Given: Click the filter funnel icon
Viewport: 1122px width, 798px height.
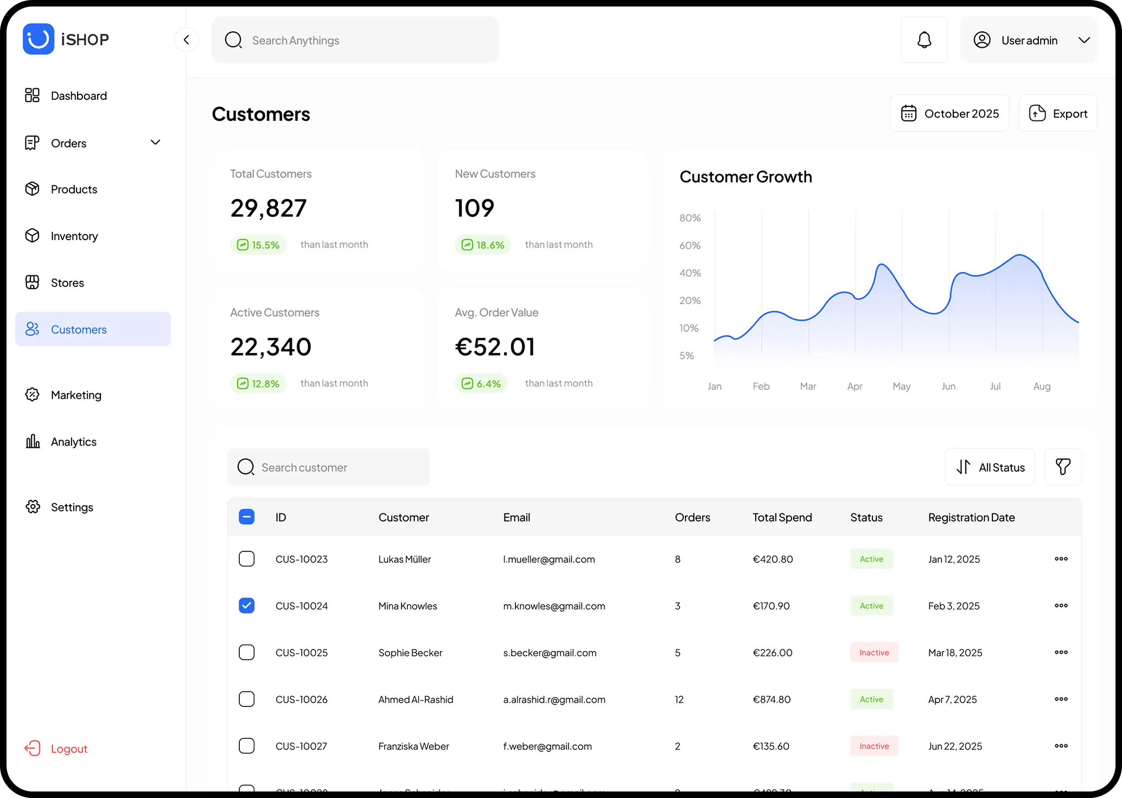Looking at the screenshot, I should point(1063,467).
